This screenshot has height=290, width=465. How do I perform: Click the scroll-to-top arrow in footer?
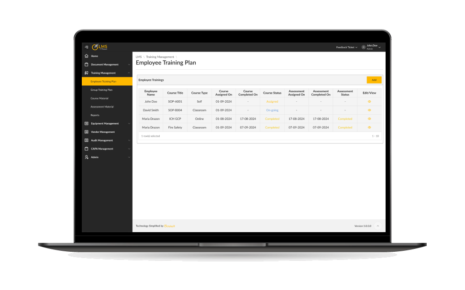378,226
